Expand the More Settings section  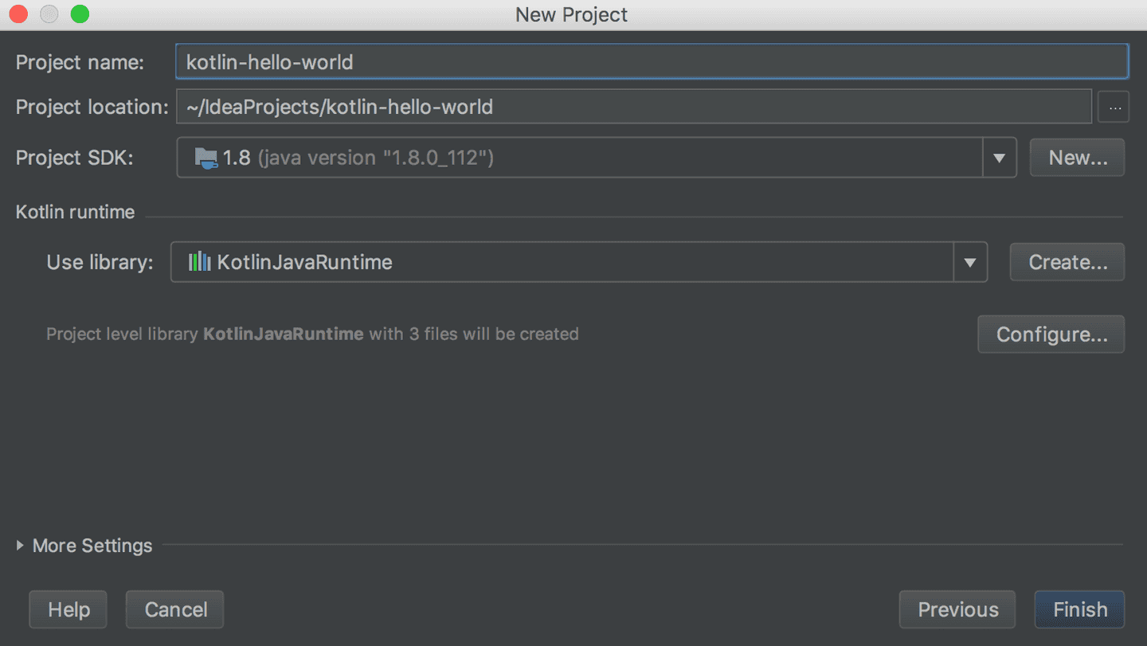pyautogui.click(x=84, y=546)
